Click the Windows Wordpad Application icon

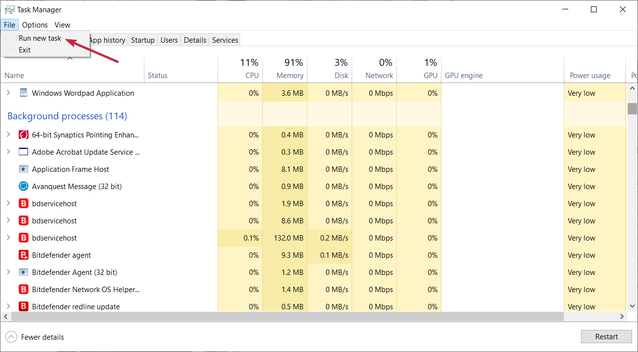click(x=24, y=93)
